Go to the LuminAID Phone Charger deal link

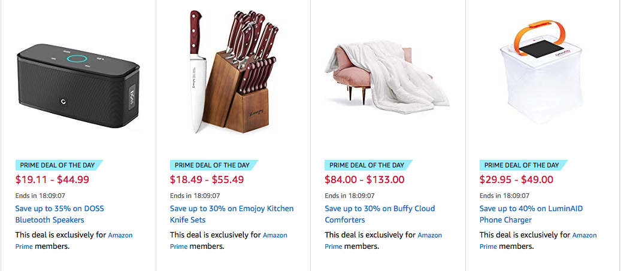point(531,214)
